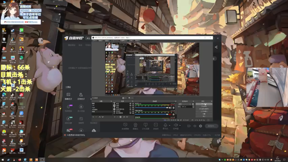Click the OBS audio mixer scrollbar
The width and height of the screenshot is (288, 162).
176,109
